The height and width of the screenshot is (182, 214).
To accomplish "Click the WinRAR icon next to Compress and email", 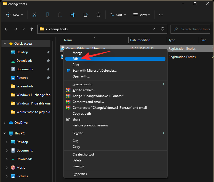I will click(68, 102).
